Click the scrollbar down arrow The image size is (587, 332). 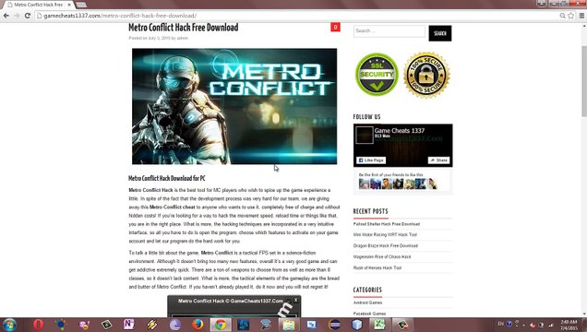coord(584,314)
